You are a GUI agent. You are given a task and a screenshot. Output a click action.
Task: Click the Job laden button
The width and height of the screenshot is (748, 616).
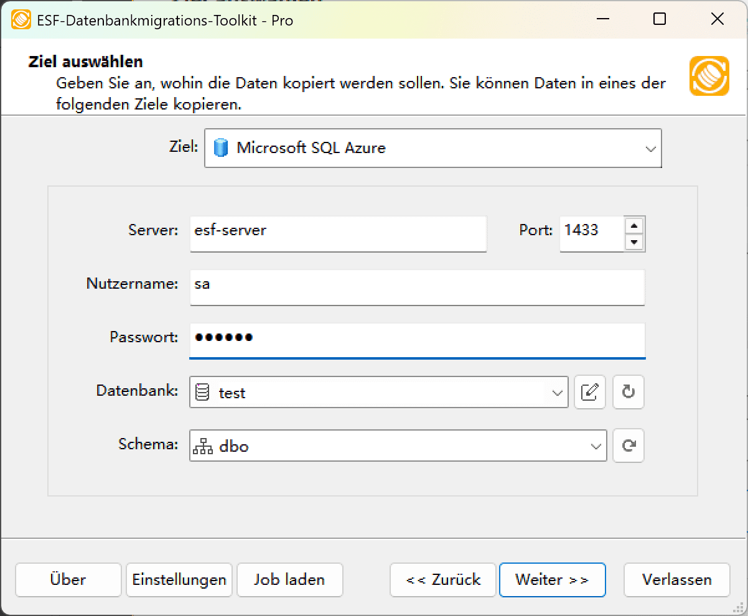coord(289,579)
